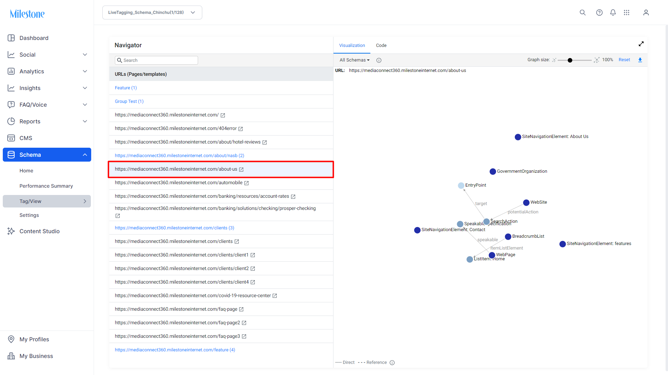Switch to the Code tab
The width and height of the screenshot is (668, 375).
(x=381, y=46)
